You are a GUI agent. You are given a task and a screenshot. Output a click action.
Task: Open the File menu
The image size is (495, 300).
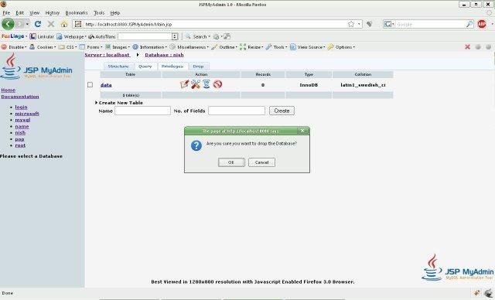click(x=6, y=13)
